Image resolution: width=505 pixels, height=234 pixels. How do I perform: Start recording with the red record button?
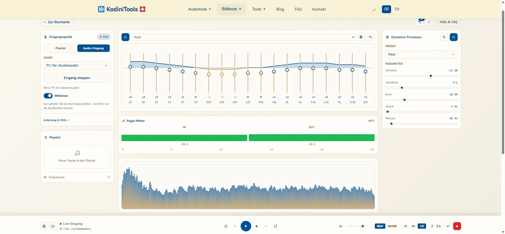tap(457, 226)
